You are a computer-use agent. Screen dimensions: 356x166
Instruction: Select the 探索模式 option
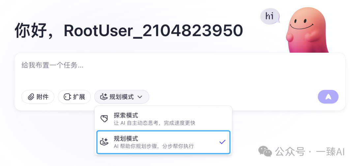[x=163, y=119]
